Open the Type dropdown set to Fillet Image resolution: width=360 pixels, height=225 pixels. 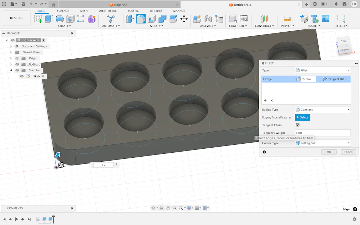[323, 70]
